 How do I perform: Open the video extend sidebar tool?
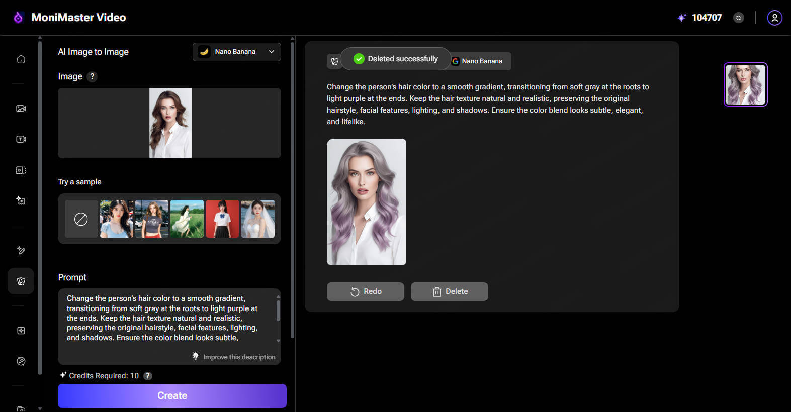point(21,170)
